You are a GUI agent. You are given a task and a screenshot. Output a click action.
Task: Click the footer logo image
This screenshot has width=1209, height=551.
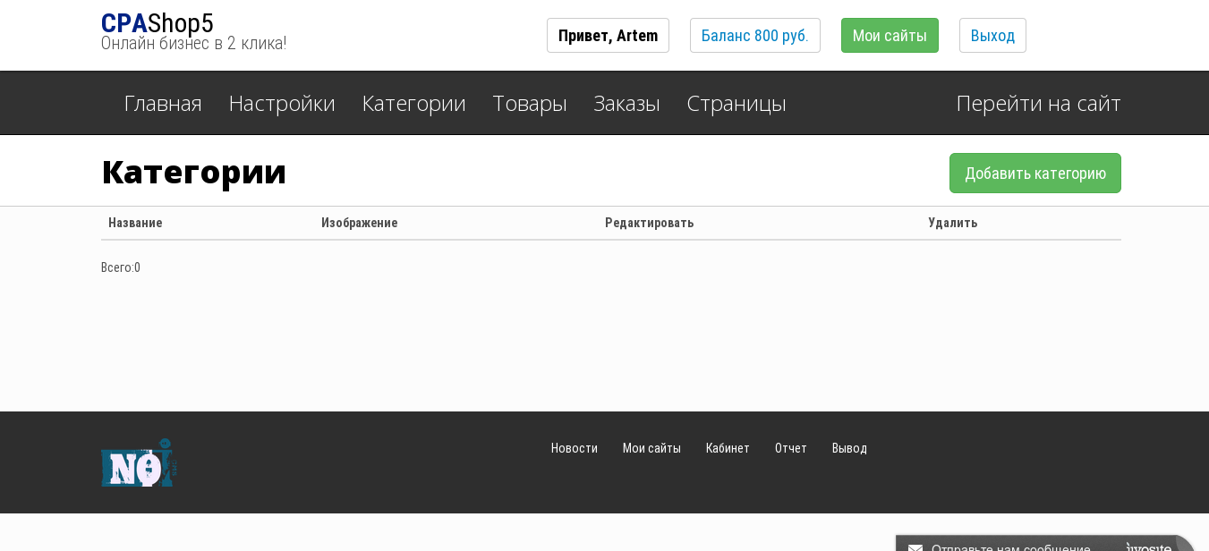140,462
